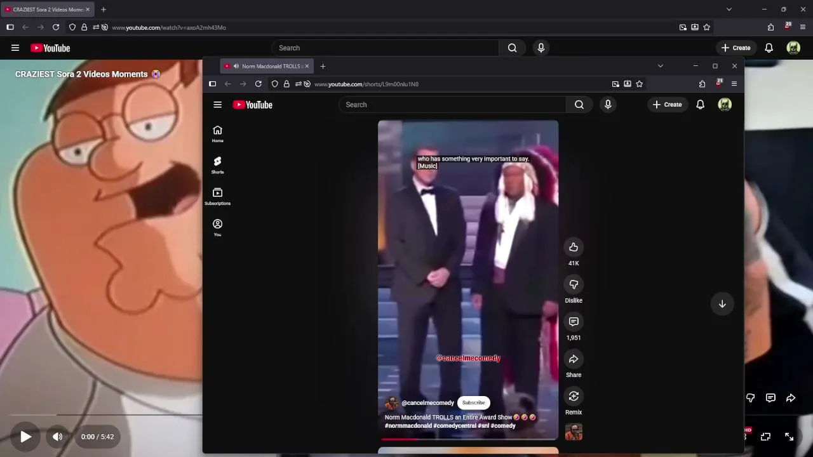
Task: Open application menu in front browser window
Action: coord(734,84)
